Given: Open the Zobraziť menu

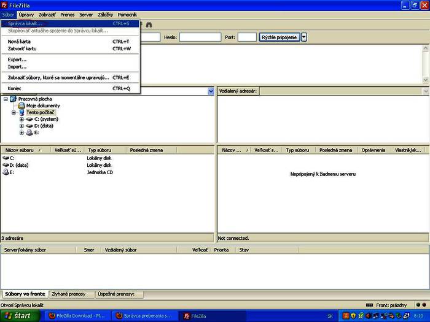Looking at the screenshot, I should [47, 15].
